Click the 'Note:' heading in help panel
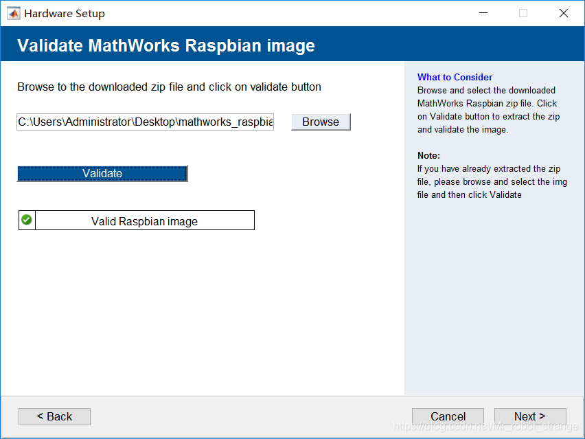 tap(428, 155)
